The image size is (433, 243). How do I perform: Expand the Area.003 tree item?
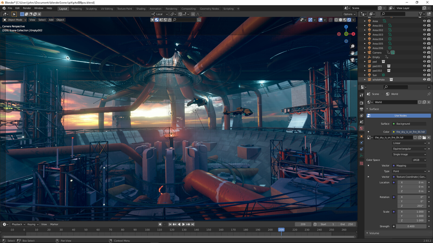point(365,35)
